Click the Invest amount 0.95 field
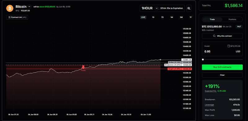The height and width of the screenshot is (121, 248). coord(222,52)
